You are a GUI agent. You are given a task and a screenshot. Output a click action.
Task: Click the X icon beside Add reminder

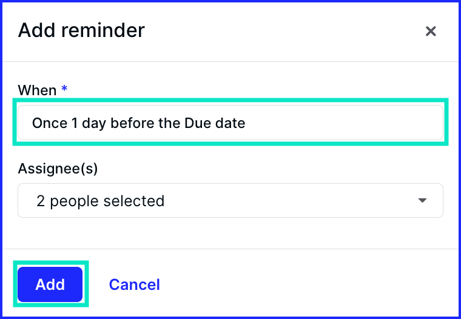(x=431, y=31)
